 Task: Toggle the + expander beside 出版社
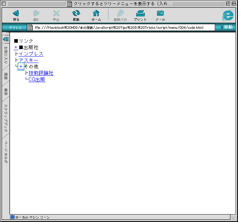click(16, 48)
